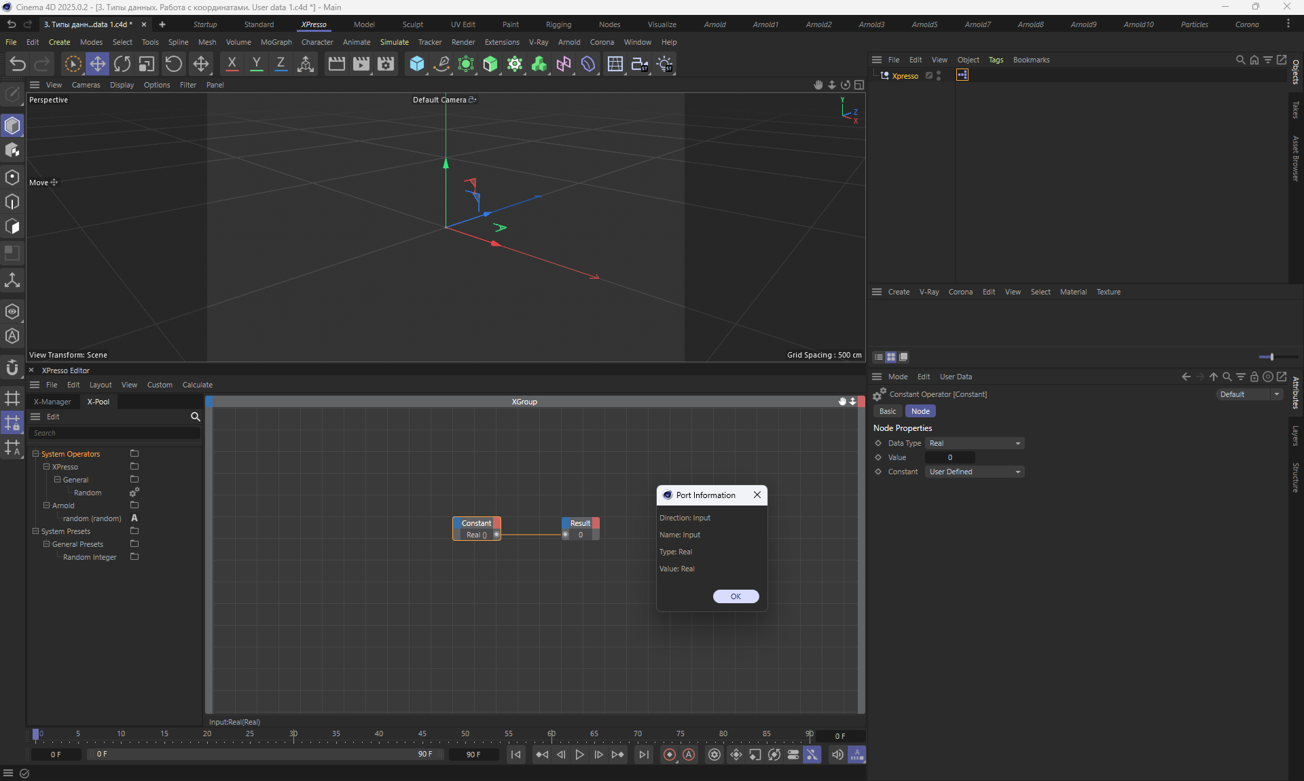Click the MoGraph Cloner icon

539,64
